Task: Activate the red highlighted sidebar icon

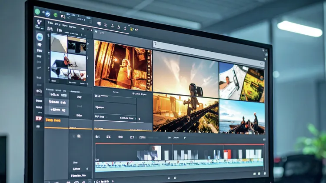Action: pyautogui.click(x=39, y=118)
